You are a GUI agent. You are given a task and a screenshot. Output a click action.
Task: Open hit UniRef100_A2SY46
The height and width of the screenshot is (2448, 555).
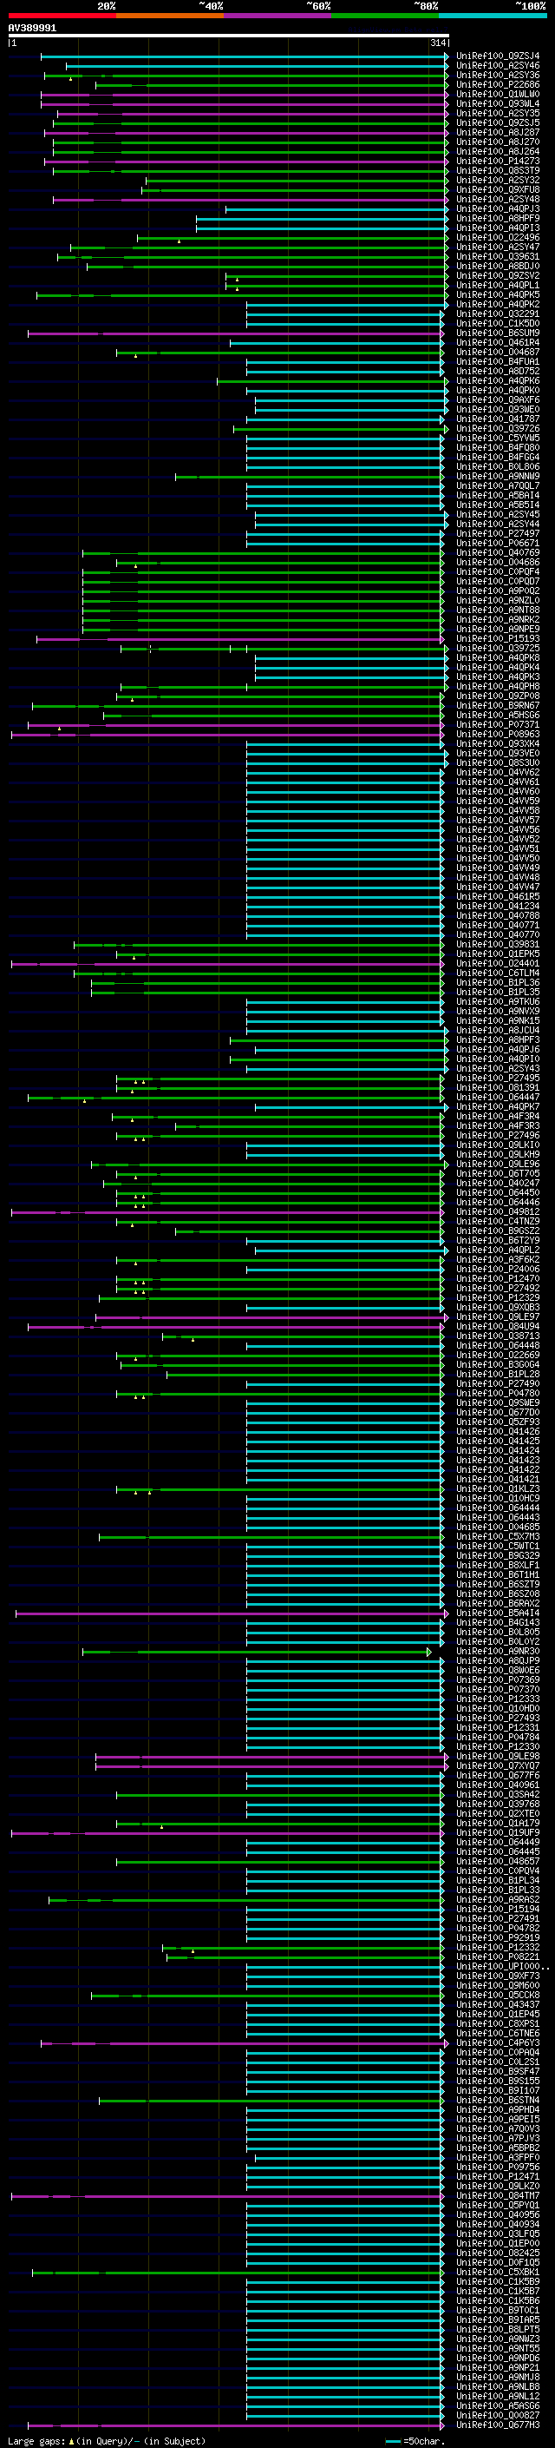(498, 66)
